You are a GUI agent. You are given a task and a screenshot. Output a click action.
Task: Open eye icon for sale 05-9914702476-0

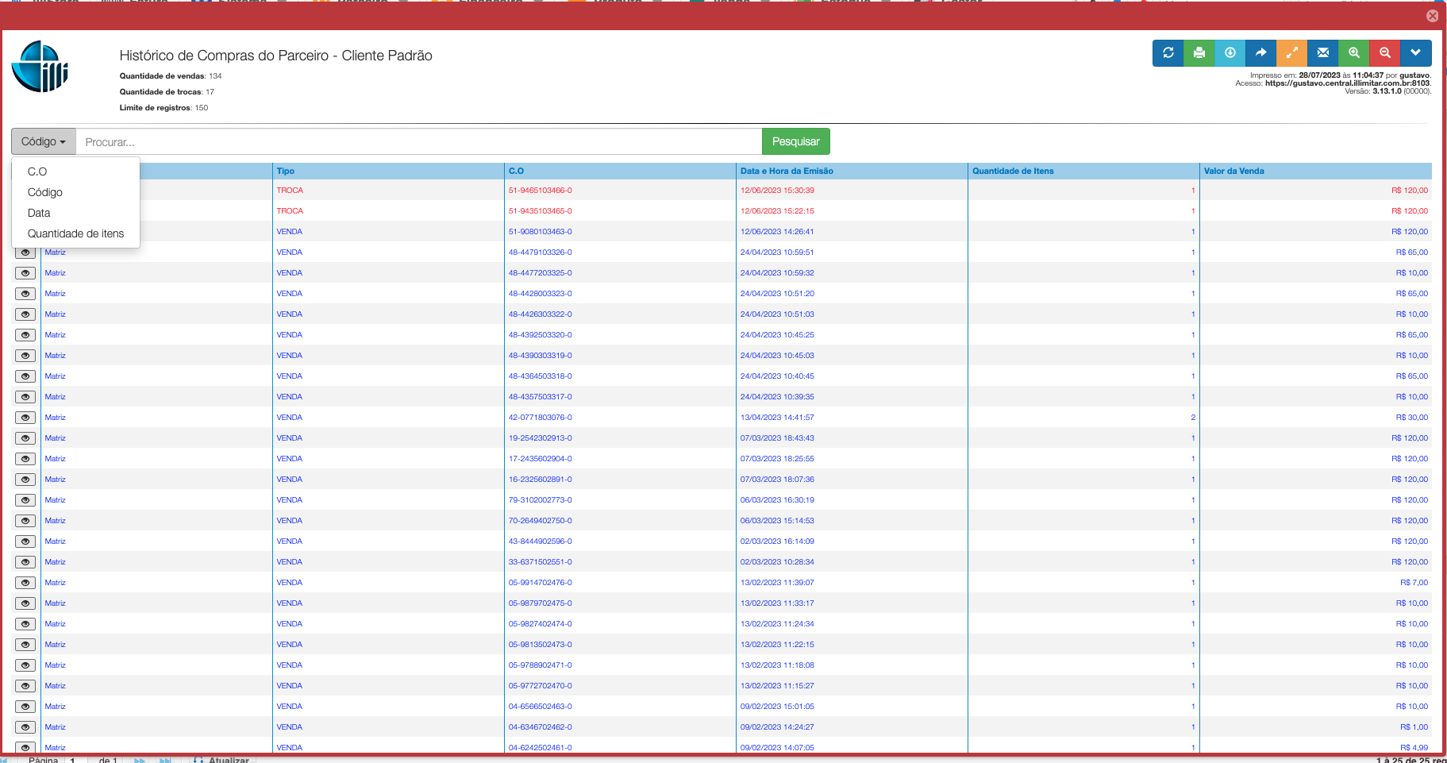point(25,583)
